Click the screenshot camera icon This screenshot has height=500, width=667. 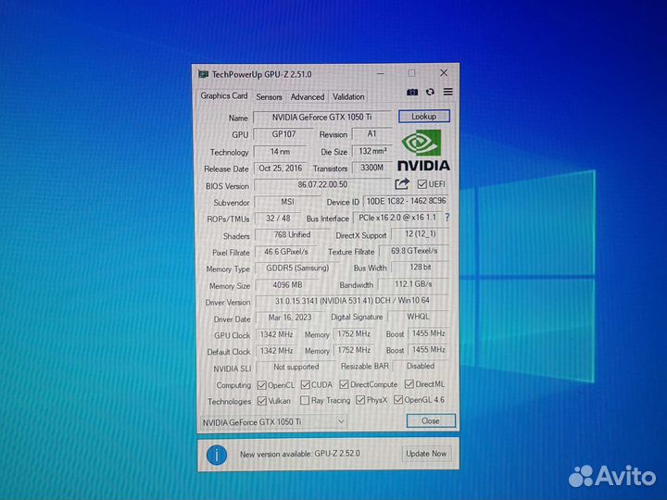point(411,93)
